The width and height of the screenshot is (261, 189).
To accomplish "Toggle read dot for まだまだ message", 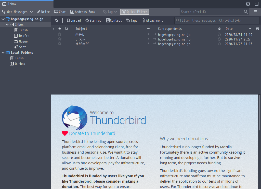I will coord(149,43).
